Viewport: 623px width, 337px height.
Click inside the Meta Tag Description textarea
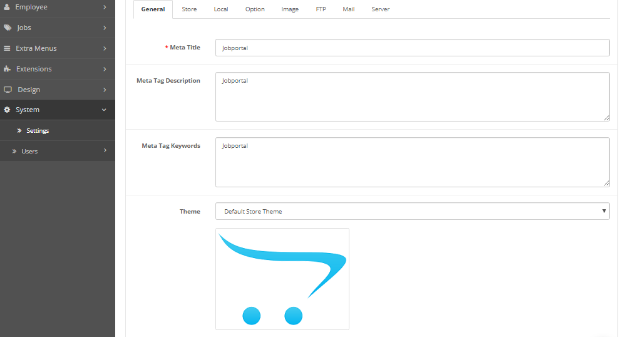tap(412, 96)
